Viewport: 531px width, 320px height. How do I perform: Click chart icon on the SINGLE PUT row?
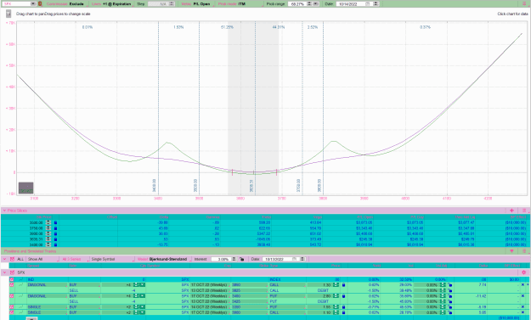pyautogui.click(x=21, y=307)
